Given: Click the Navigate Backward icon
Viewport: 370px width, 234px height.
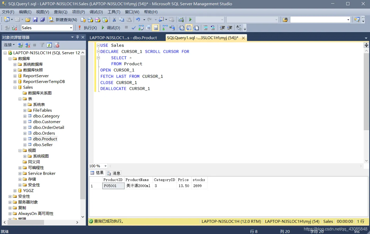Looking at the screenshot, I should [x=161, y=20].
